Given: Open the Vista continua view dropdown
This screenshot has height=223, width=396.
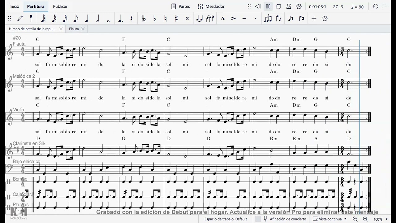Looking at the screenshot, I should click(330, 219).
